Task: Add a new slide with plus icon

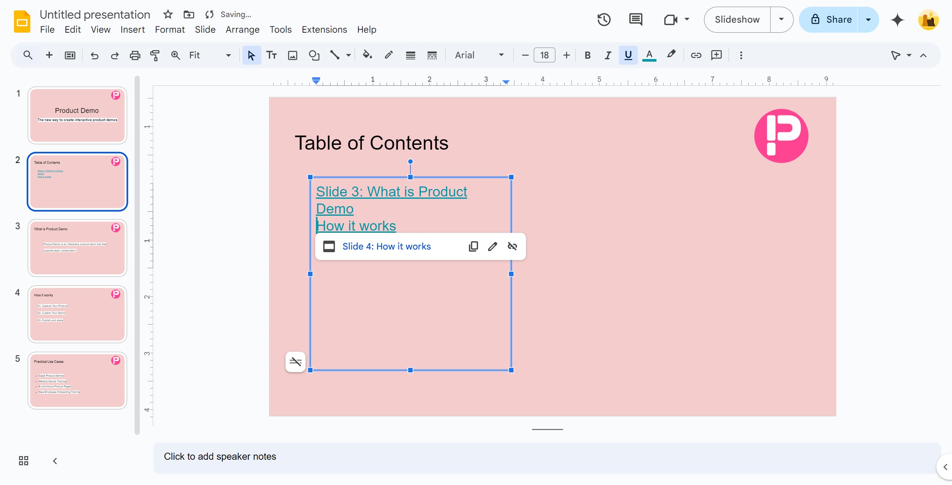Action: 49,55
